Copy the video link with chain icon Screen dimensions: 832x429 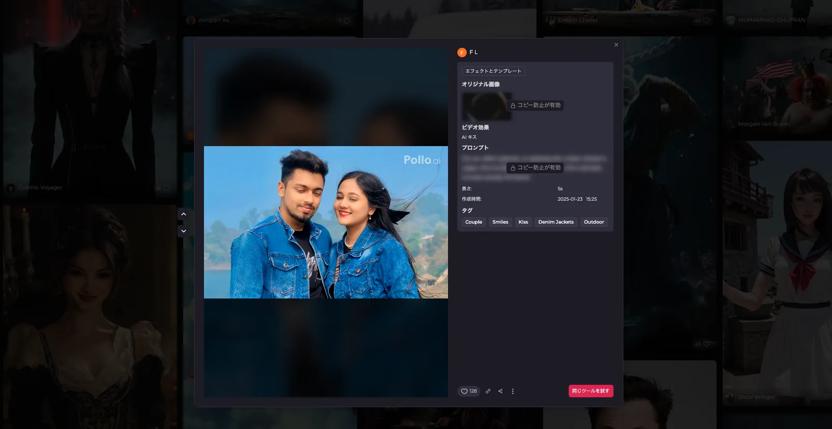[488, 391]
